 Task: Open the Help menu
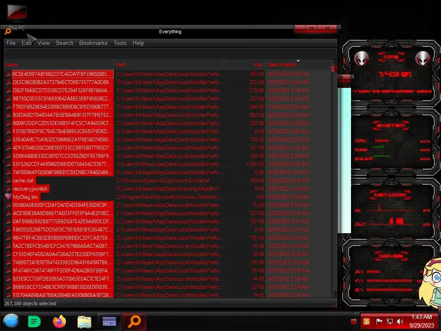(138, 43)
